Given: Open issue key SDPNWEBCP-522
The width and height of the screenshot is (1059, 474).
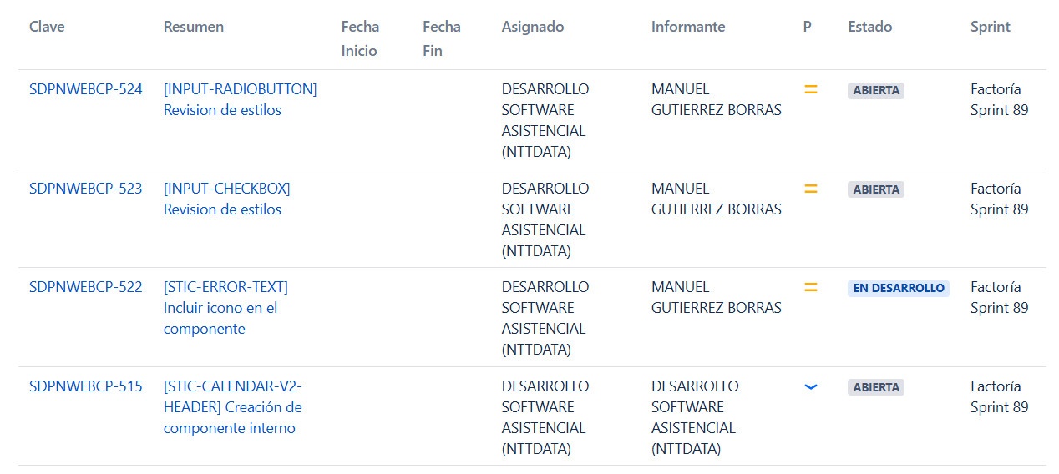Looking at the screenshot, I should 86,287.
